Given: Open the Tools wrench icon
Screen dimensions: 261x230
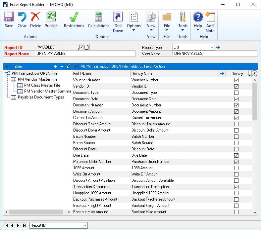Looking at the screenshot, I should 183,17.
